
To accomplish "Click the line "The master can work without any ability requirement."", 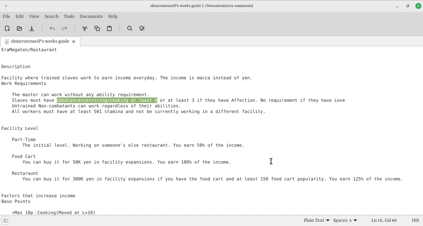I will point(81,94).
